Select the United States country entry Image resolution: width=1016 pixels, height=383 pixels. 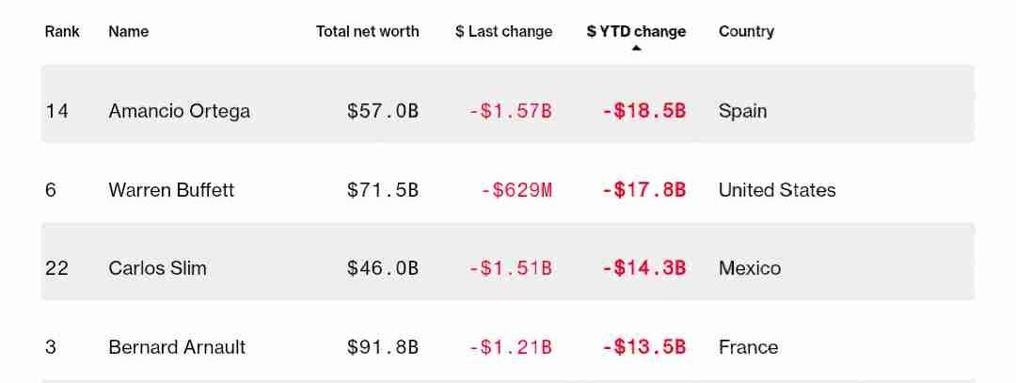coord(777,190)
